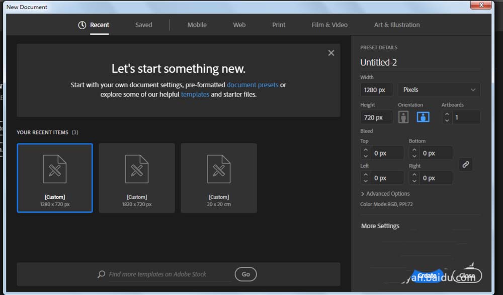The width and height of the screenshot is (503, 295).
Task: Choose landscape orientation icon
Action: click(x=423, y=117)
